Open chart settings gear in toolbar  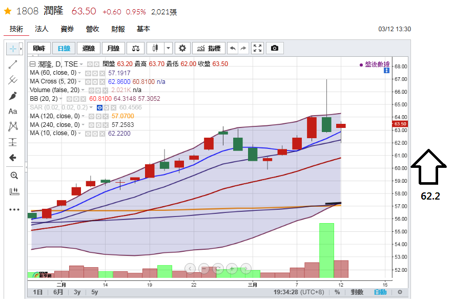pyautogui.click(x=182, y=48)
